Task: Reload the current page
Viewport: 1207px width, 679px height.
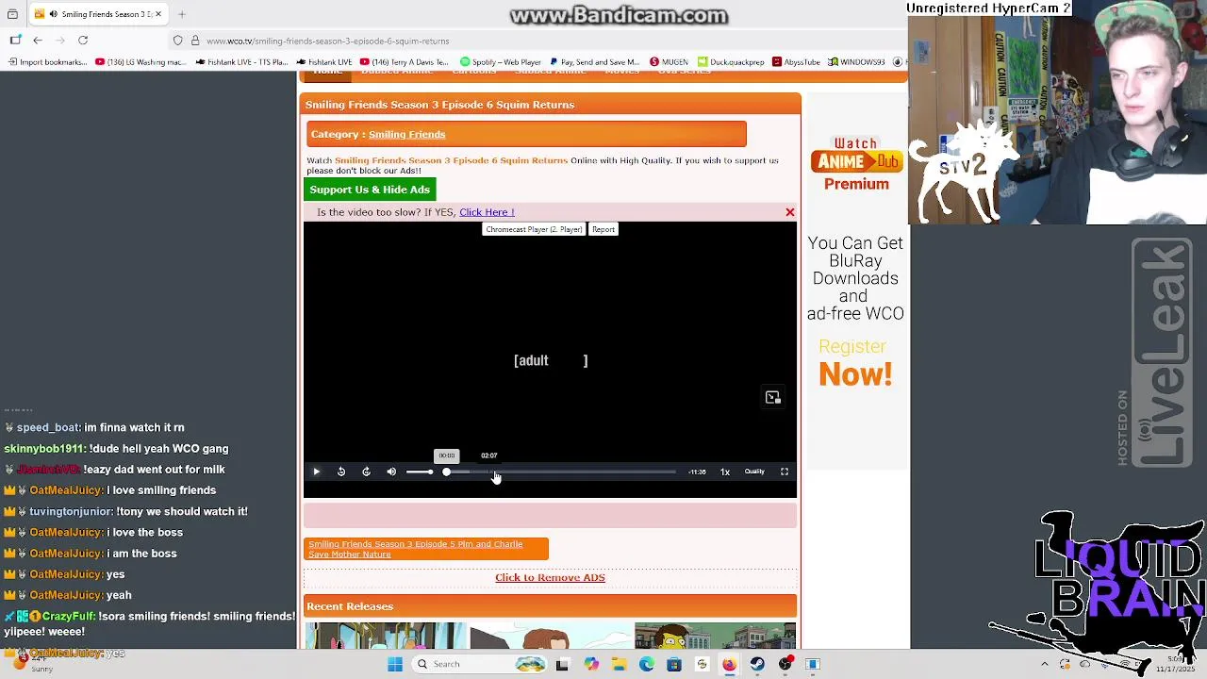Action: 83,41
